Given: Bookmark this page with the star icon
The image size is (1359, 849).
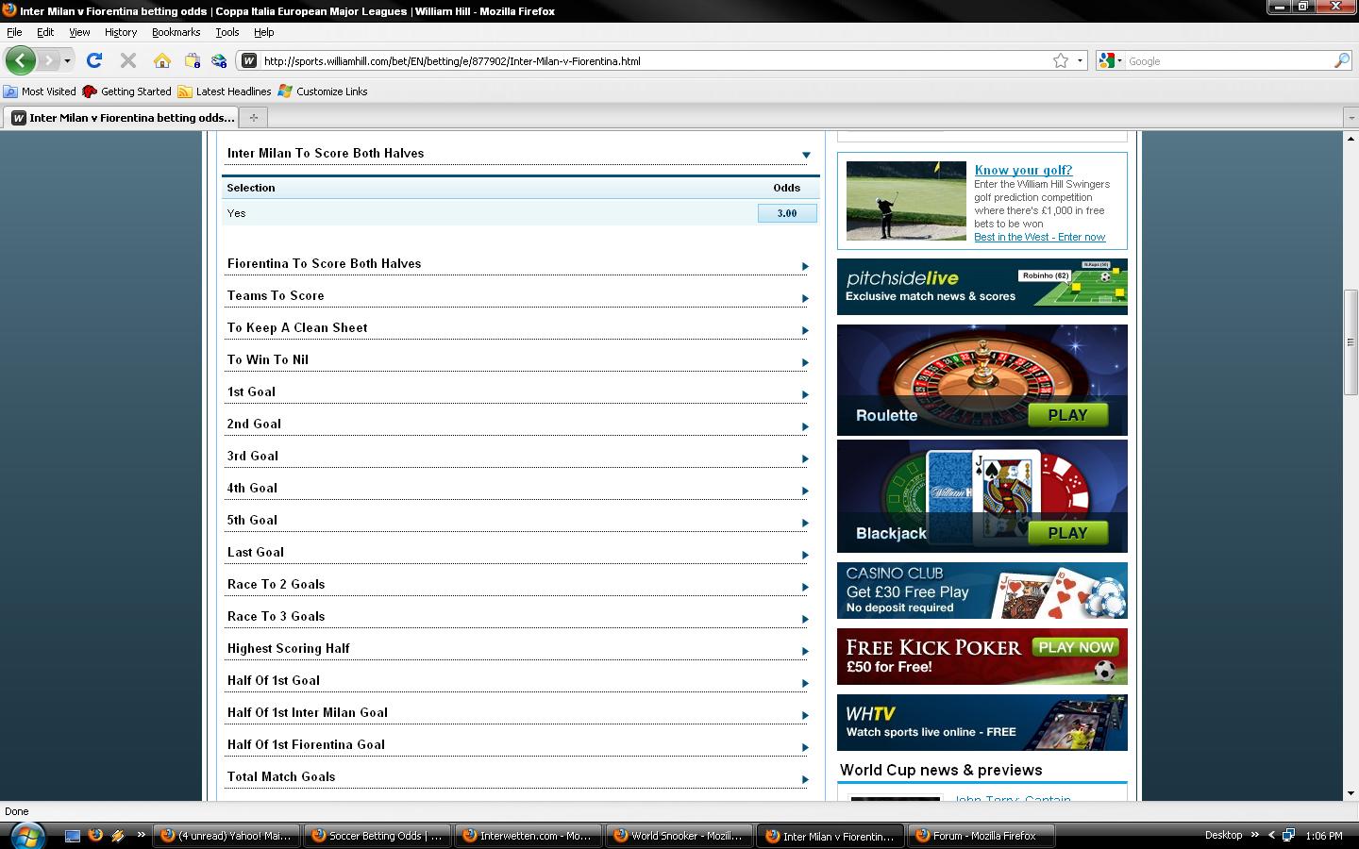Looking at the screenshot, I should point(1061,60).
